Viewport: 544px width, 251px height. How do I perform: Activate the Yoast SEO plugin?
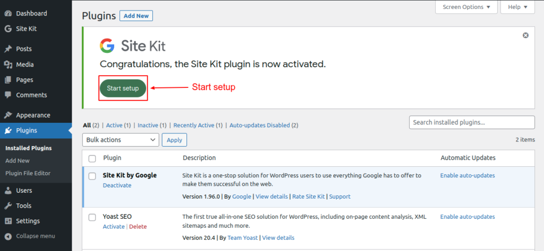114,227
